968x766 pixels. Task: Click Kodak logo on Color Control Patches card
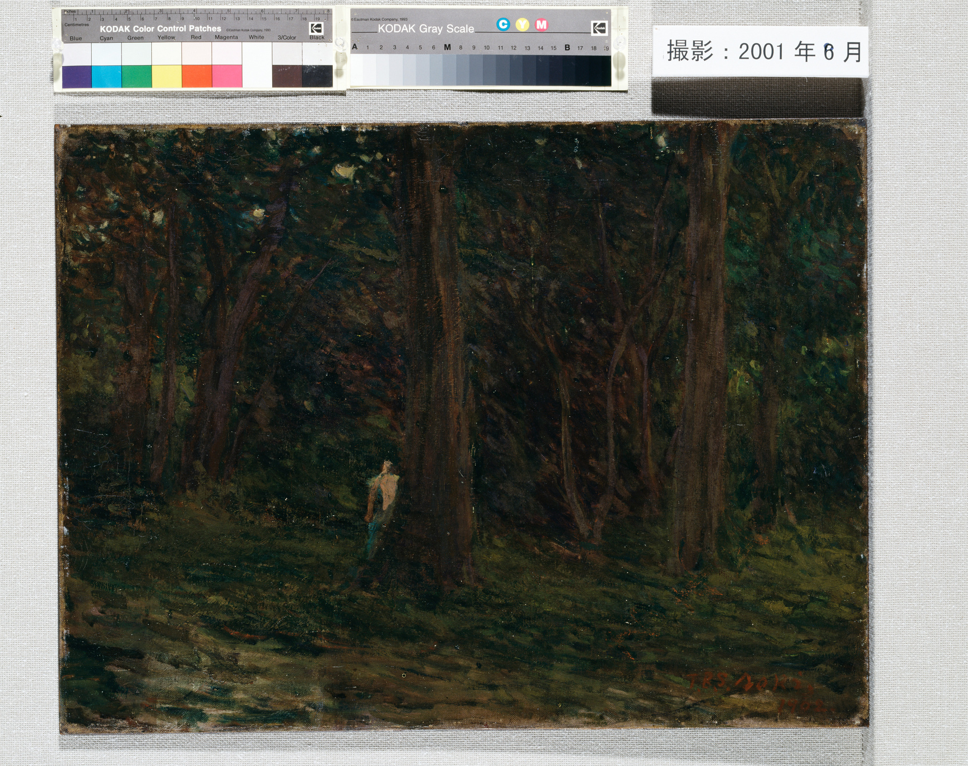[316, 29]
